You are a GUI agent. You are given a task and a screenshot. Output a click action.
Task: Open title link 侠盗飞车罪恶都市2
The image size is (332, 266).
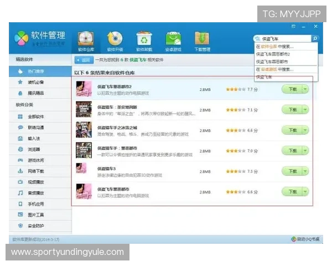(x=115, y=86)
